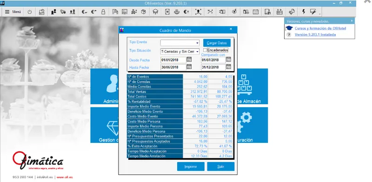The image size is (372, 182).
Task: Click the euro incoming-arrow icon
Action: point(84,12)
